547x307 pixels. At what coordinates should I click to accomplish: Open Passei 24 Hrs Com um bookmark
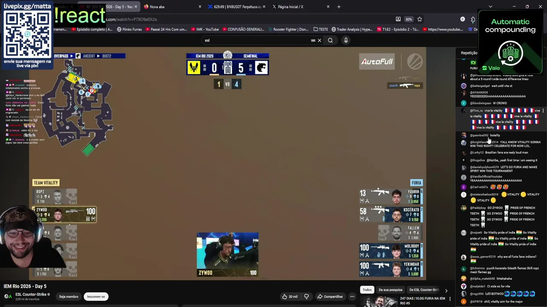166,29
